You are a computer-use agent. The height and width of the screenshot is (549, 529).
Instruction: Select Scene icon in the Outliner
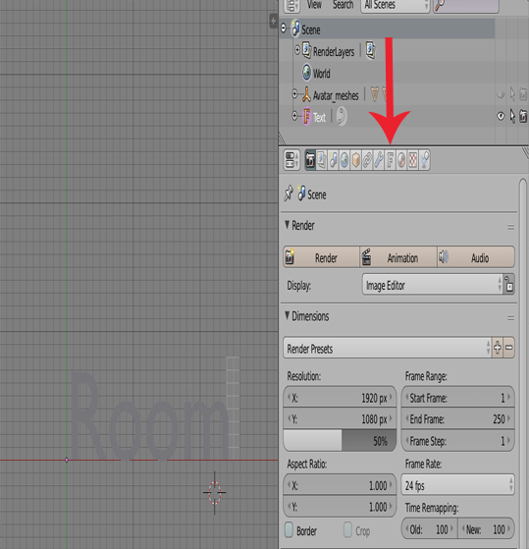click(295, 28)
